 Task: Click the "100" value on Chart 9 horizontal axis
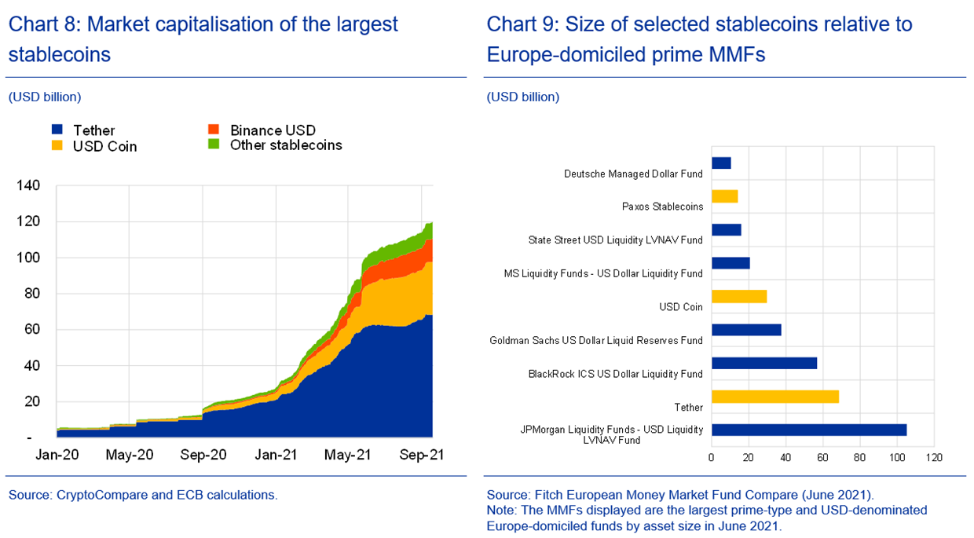pos(896,457)
